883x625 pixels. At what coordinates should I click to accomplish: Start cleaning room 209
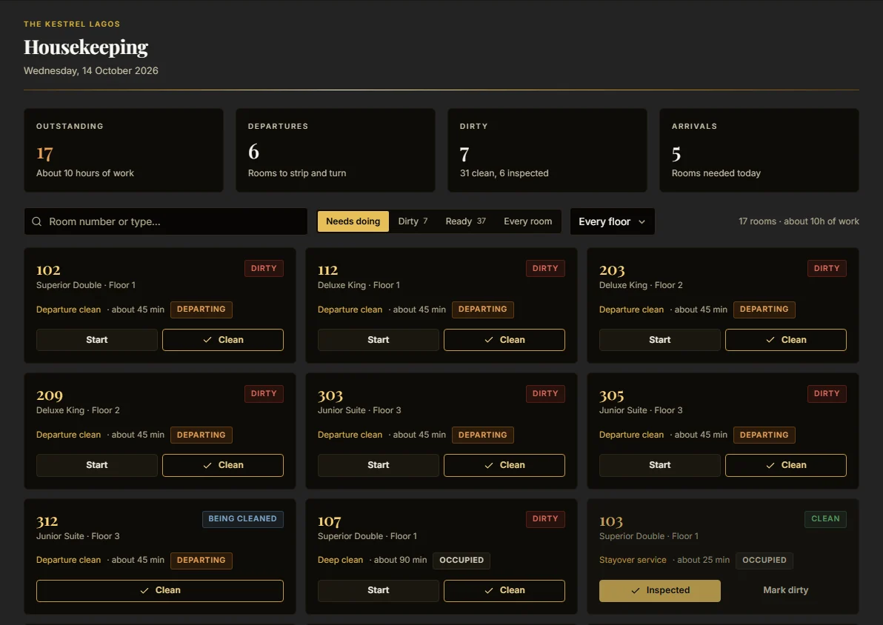click(x=97, y=465)
